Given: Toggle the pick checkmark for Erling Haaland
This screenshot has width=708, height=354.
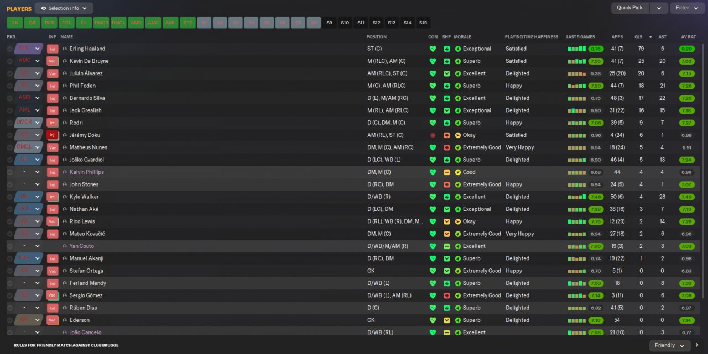Looking at the screenshot, I should pos(9,49).
